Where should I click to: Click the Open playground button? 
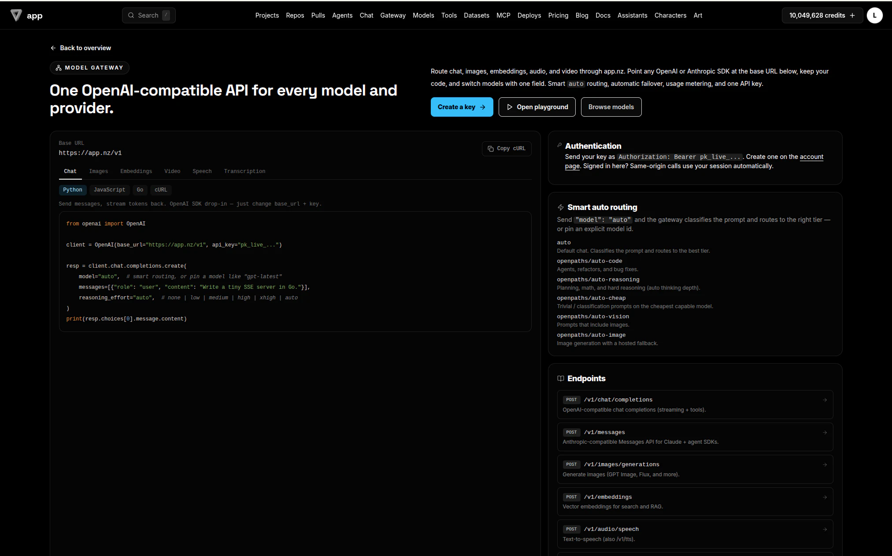(x=537, y=107)
